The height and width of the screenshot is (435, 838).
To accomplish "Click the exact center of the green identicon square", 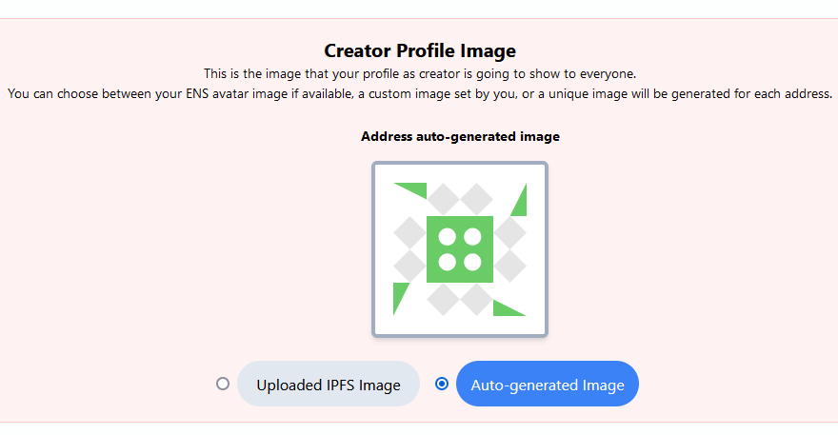I will 460,249.
